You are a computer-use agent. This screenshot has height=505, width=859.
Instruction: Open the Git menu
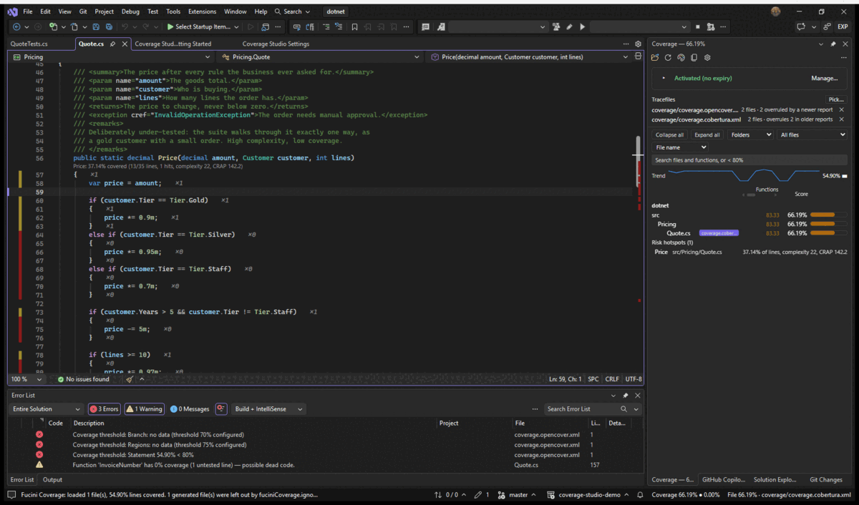point(83,11)
